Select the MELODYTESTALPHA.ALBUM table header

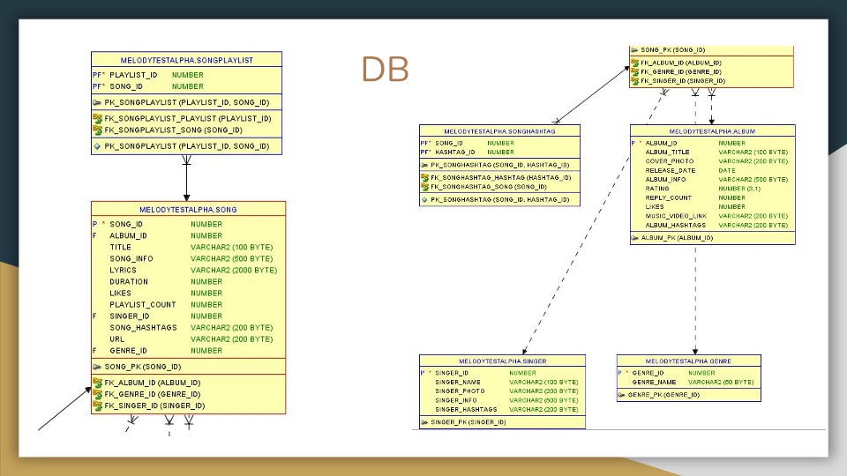tap(712, 130)
